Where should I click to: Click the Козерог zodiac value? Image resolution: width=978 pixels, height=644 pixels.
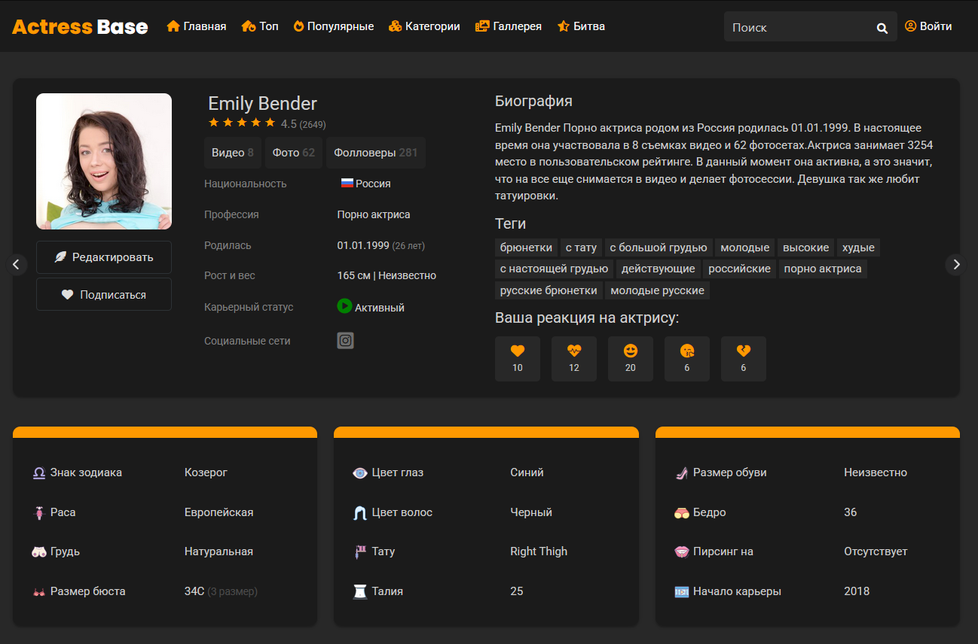point(206,472)
